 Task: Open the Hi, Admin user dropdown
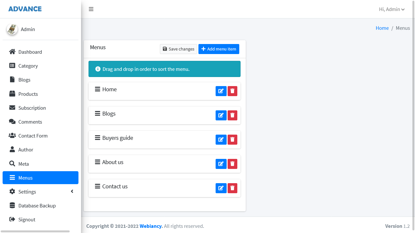392,9
